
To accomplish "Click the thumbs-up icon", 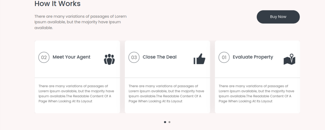I will click(x=199, y=59).
